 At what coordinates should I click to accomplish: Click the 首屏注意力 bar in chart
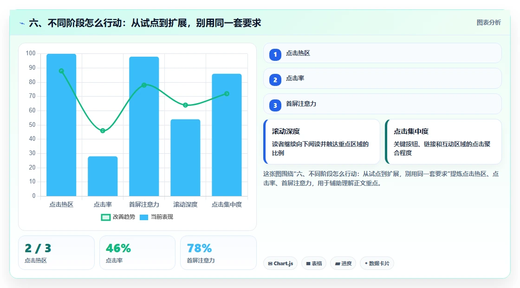pyautogui.click(x=144, y=126)
